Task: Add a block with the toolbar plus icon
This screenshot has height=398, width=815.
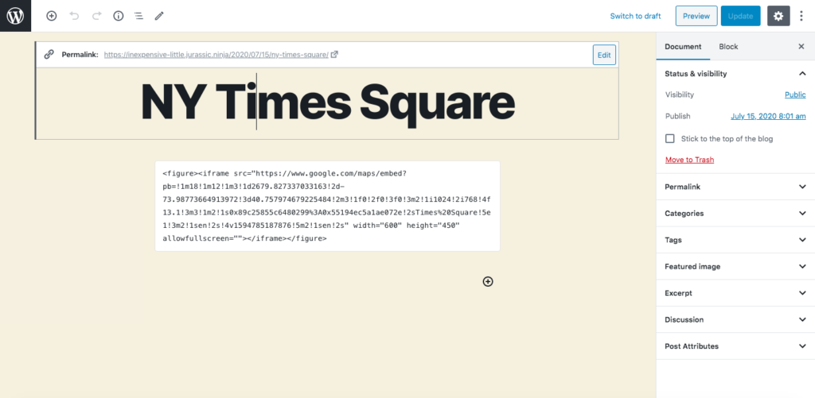Action: 52,16
